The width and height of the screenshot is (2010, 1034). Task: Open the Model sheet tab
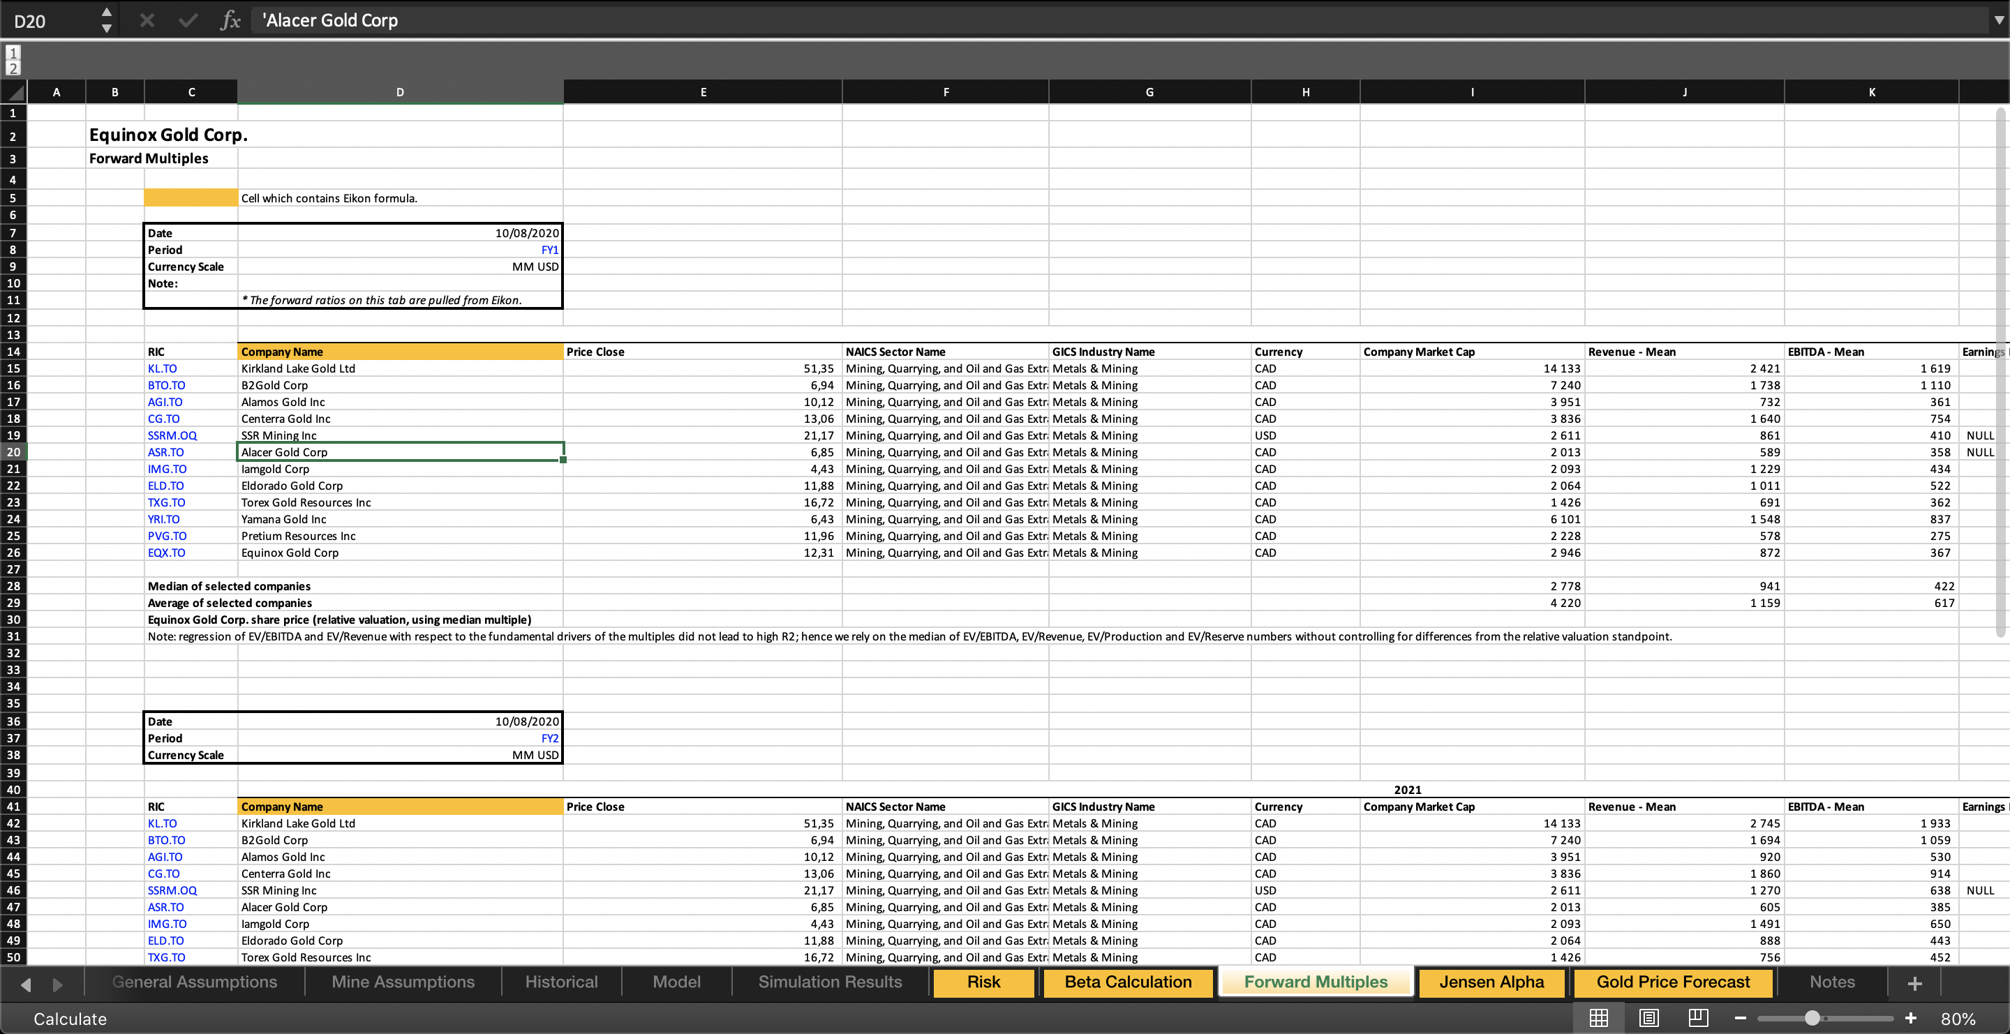point(676,982)
